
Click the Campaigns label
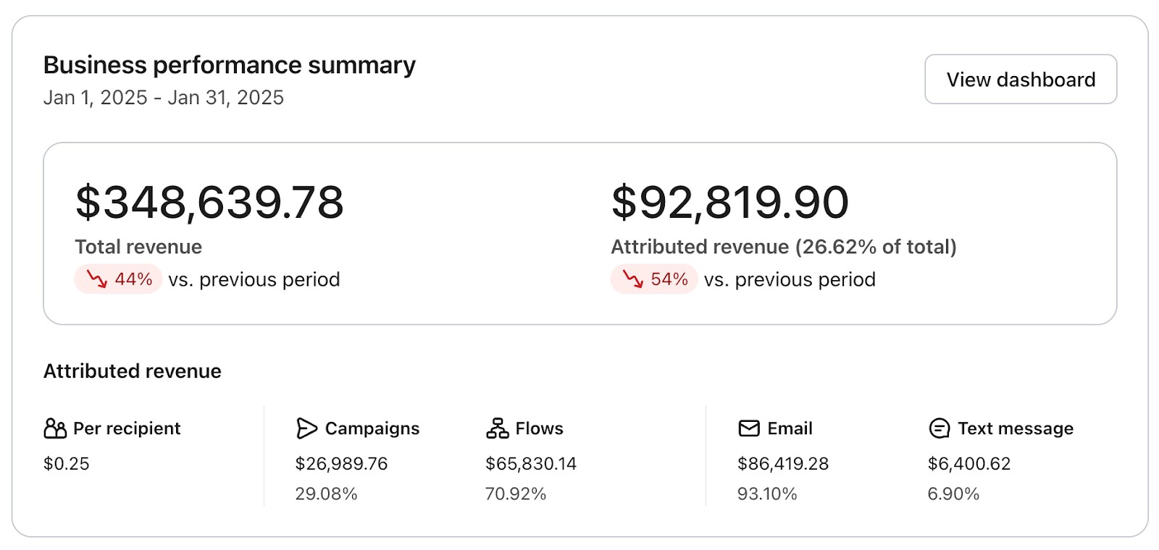coord(372,428)
